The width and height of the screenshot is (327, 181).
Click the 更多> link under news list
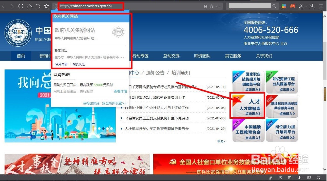pos(221,141)
